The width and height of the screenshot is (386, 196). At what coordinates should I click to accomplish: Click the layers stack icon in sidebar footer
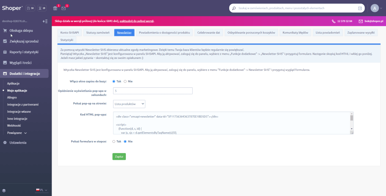click(4, 190)
